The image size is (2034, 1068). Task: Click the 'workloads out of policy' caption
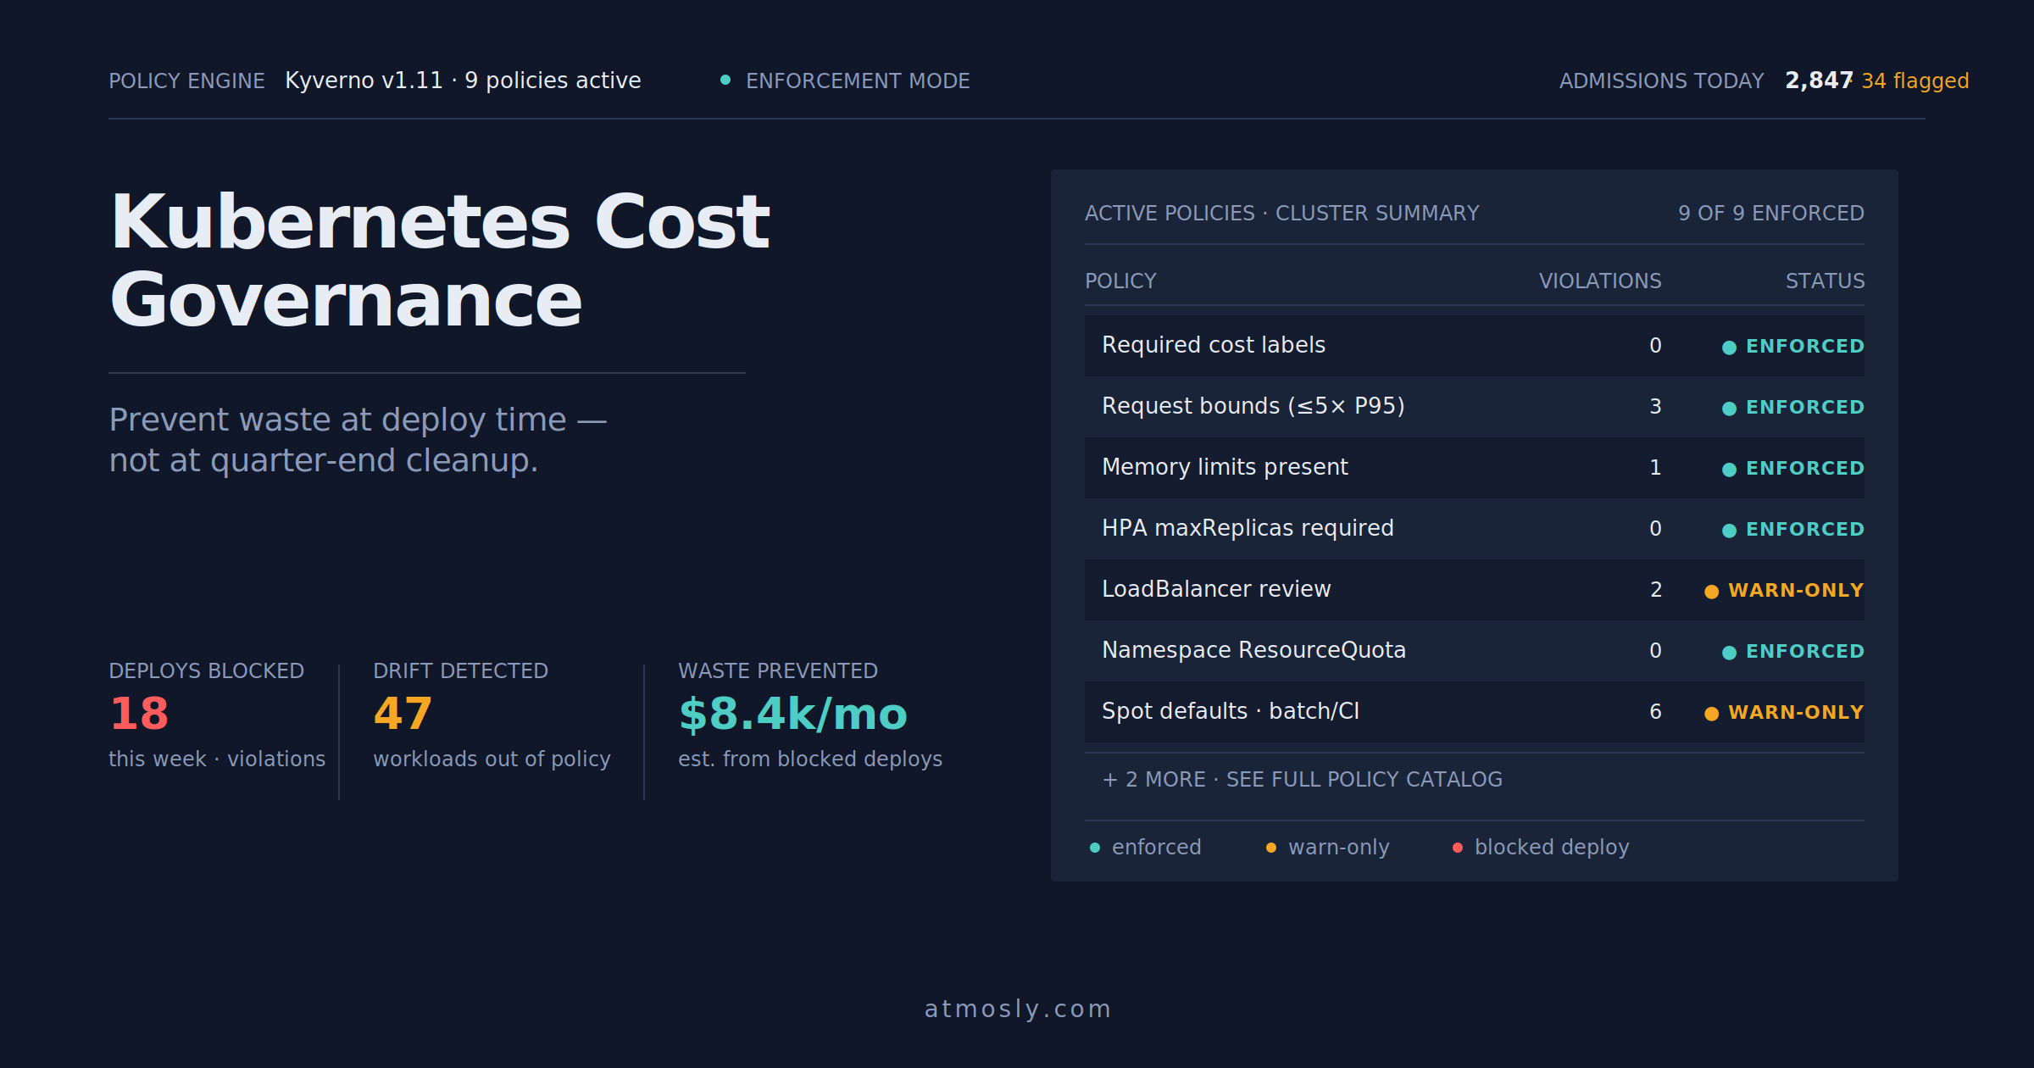(492, 759)
